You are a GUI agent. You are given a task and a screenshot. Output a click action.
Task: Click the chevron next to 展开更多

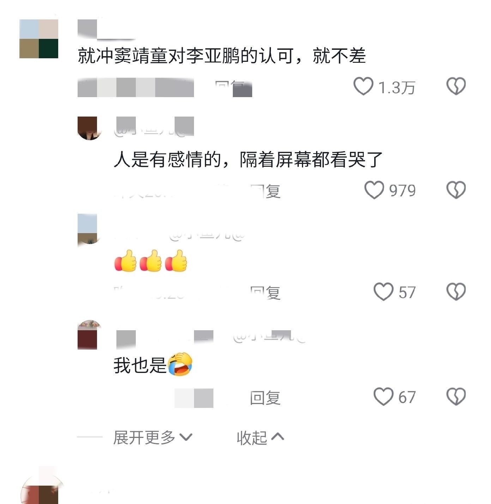[186, 438]
